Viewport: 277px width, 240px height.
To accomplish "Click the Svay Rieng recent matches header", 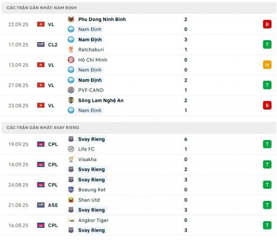I will pyautogui.click(x=43, y=127).
